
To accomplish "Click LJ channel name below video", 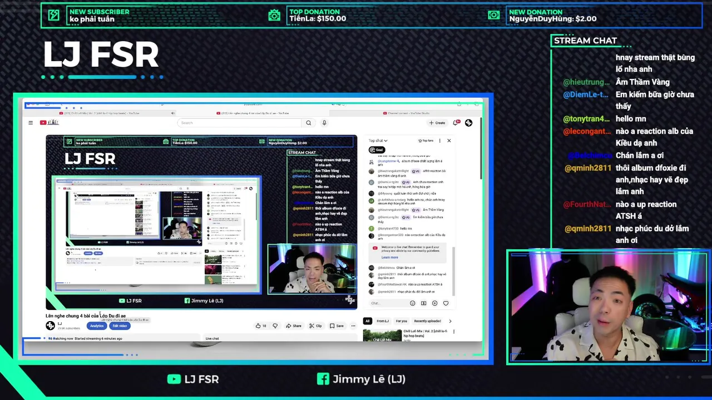I will [x=60, y=323].
